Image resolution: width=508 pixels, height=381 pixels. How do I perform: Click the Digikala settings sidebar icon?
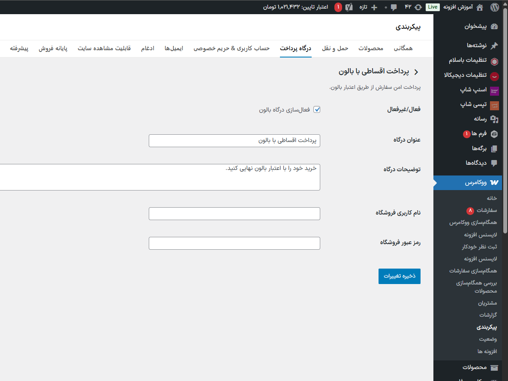(x=494, y=76)
